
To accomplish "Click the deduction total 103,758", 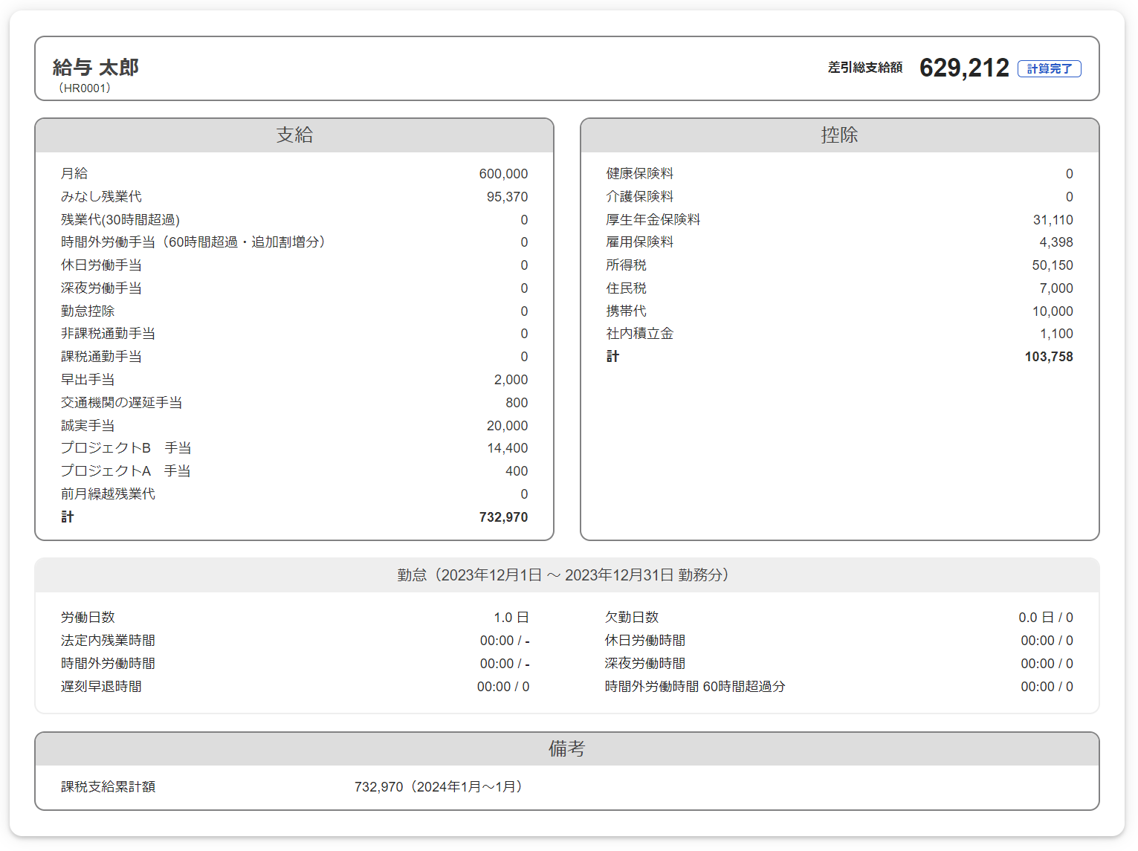I will click(x=1049, y=357).
